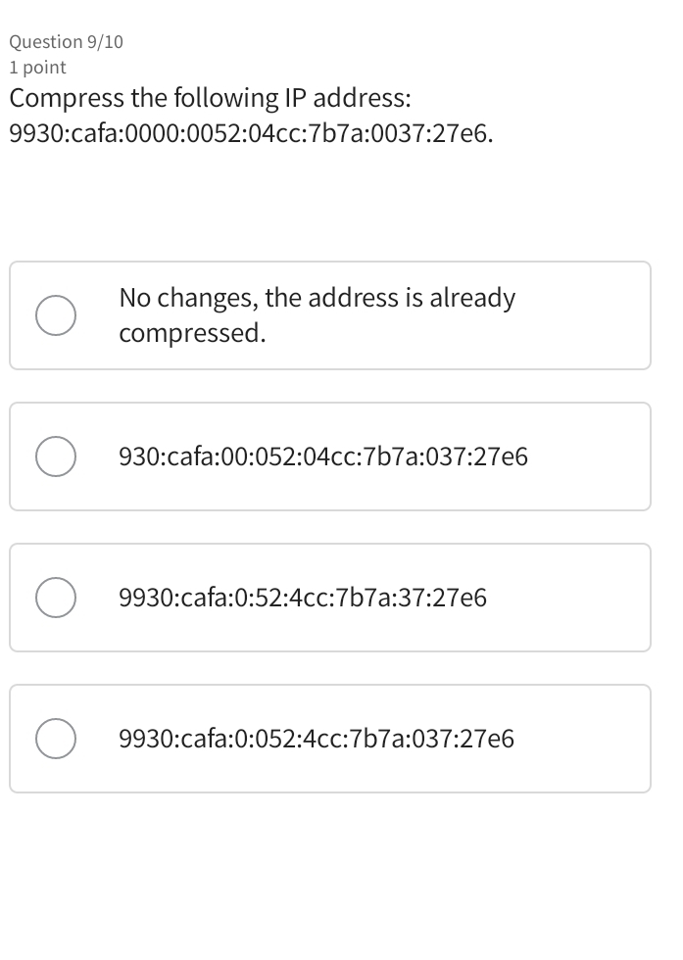Select the 'No changes, the address is already compressed' radio button

[56, 315]
